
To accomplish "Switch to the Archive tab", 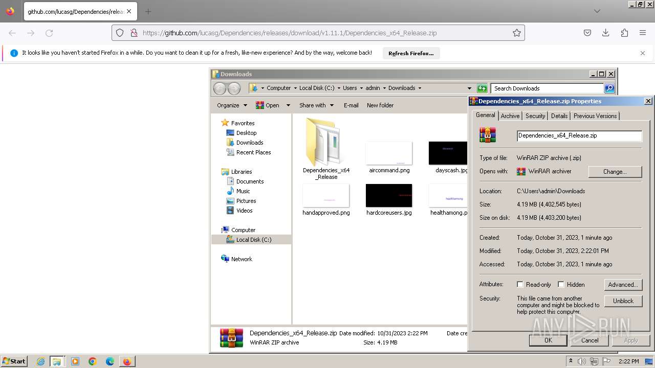I will 510,116.
